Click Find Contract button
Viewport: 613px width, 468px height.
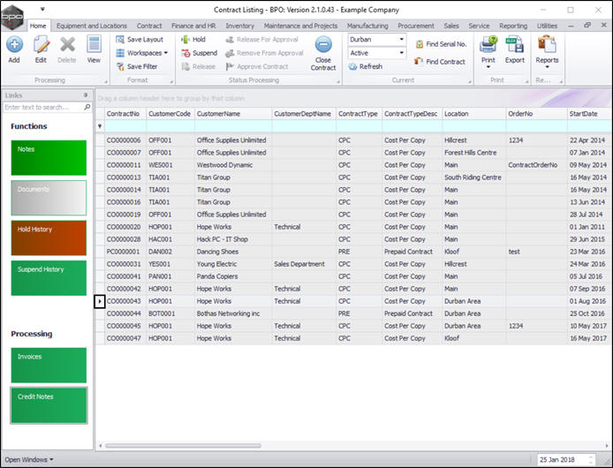(439, 62)
